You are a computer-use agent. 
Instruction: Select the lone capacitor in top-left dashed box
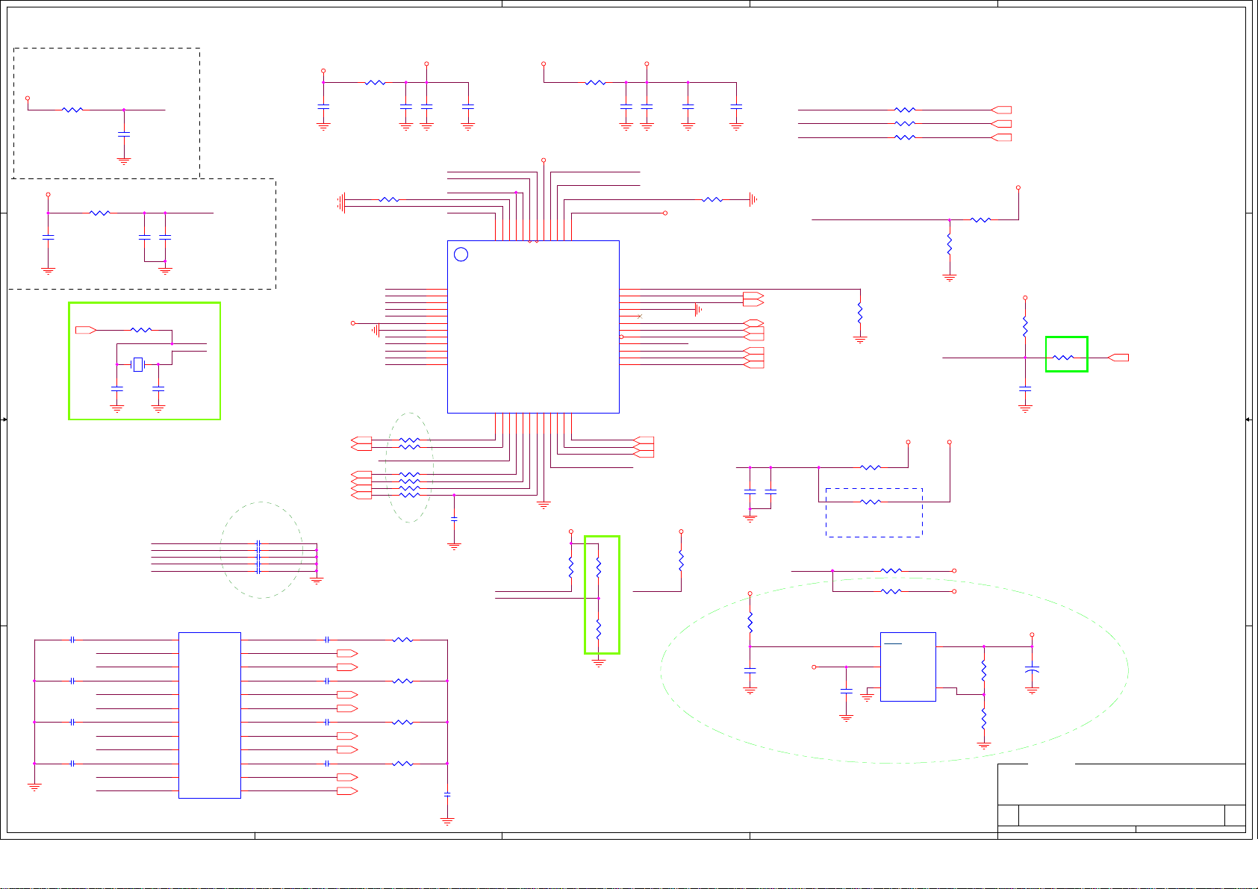coord(124,134)
